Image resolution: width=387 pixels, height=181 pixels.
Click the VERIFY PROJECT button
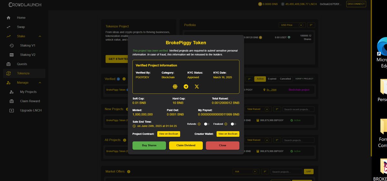(304, 79)
